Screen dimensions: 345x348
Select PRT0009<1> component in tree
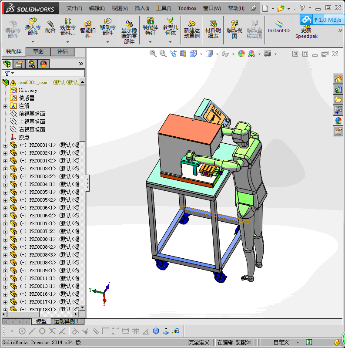(x=43, y=270)
